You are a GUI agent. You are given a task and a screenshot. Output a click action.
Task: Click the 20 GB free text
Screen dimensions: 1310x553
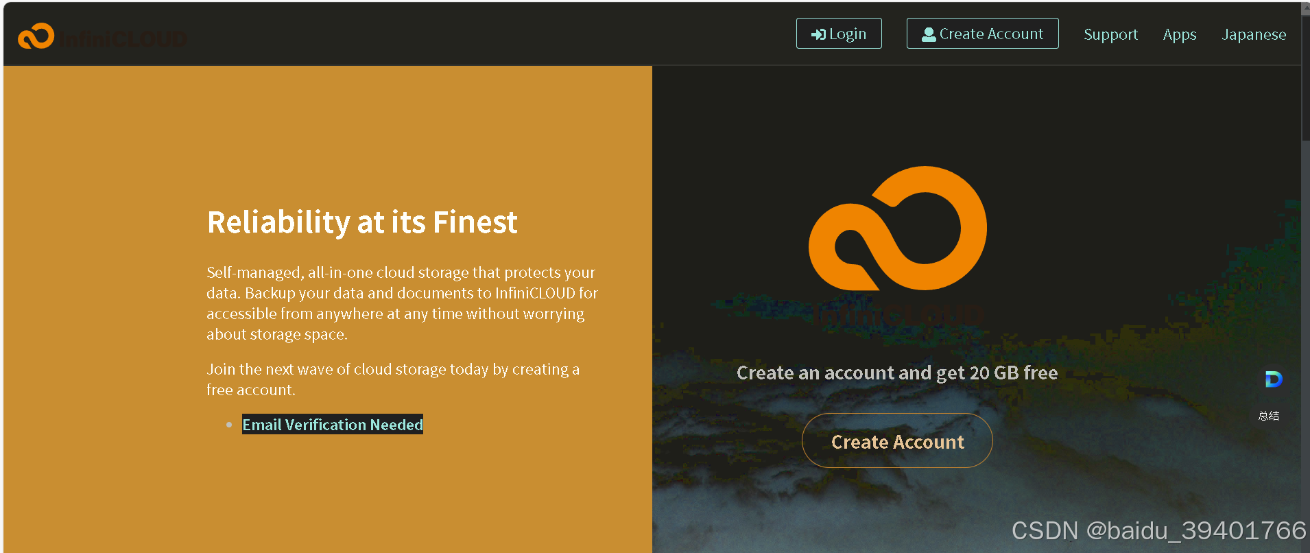1014,373
